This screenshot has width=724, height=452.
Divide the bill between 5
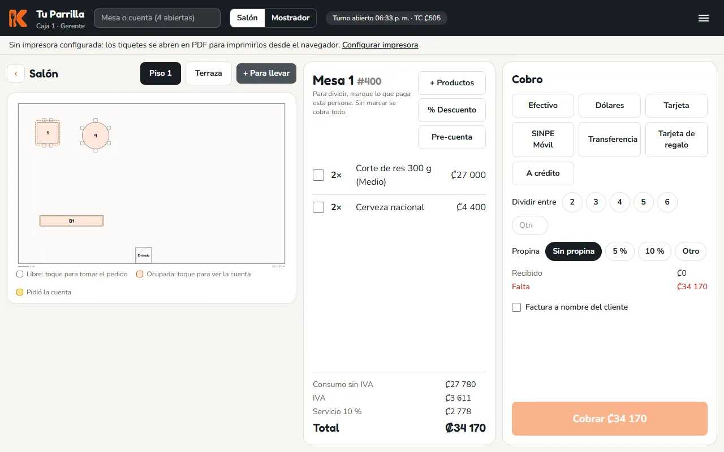click(x=644, y=202)
